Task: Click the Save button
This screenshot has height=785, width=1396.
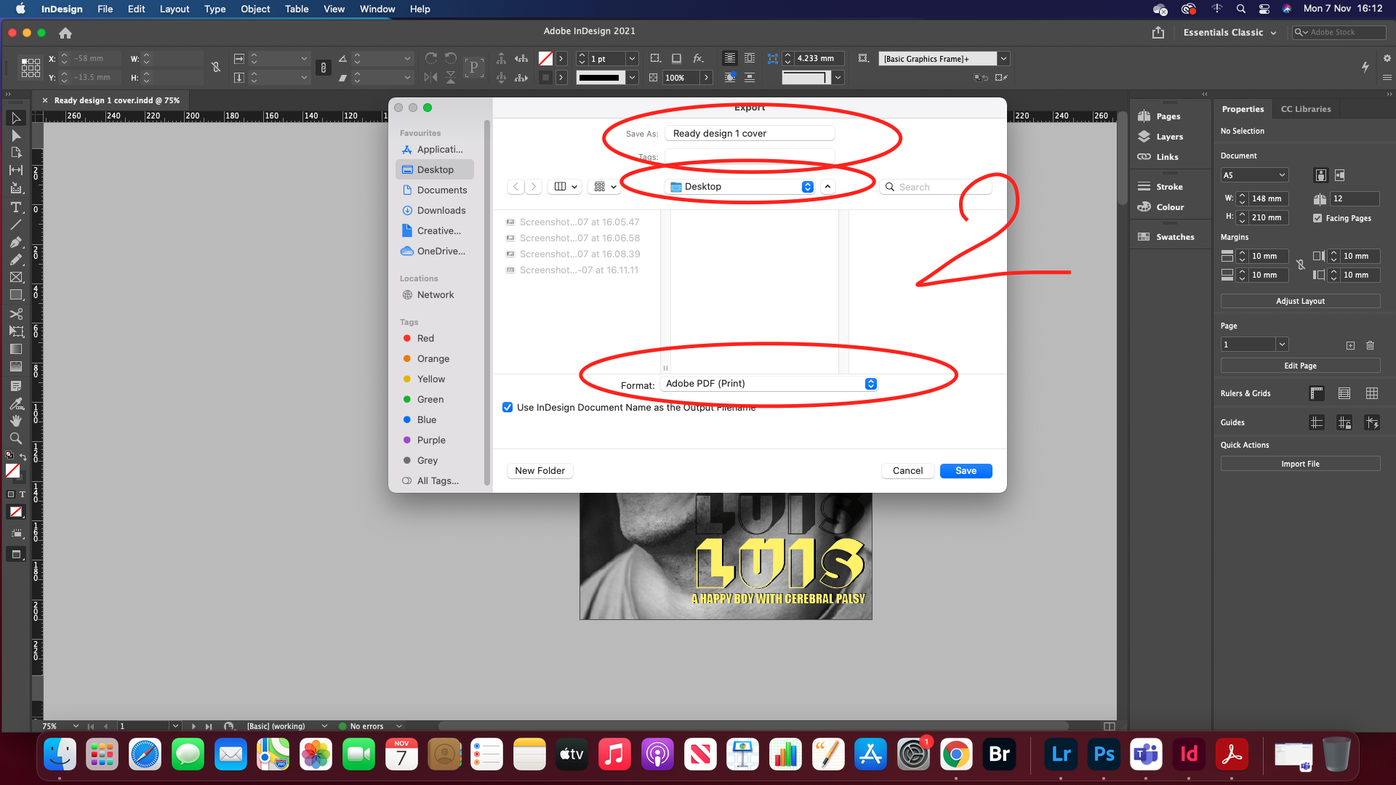Action: click(x=965, y=471)
